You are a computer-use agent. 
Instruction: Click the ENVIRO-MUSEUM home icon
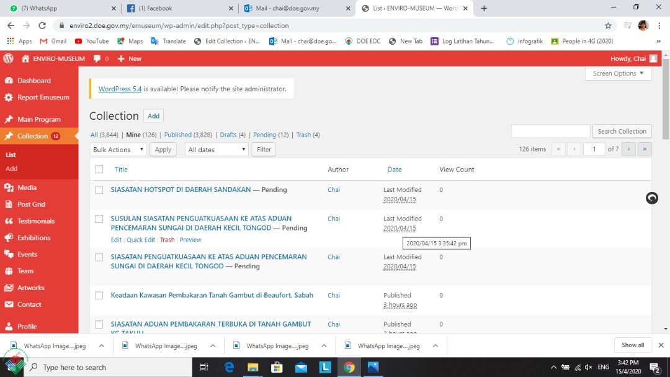click(x=25, y=58)
